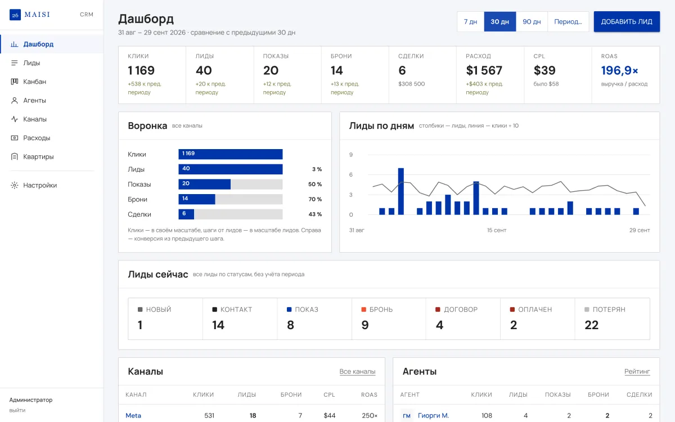The image size is (675, 422).
Task: Select the 7 дн period
Action: tap(471, 21)
